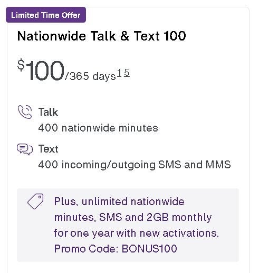The width and height of the screenshot is (259, 273).
Task: Click the /365 days duration text
Action: [90, 76]
